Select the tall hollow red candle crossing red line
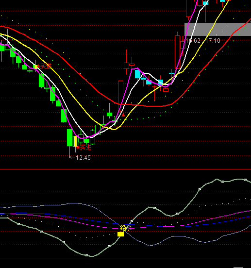 pyautogui.click(x=120, y=96)
